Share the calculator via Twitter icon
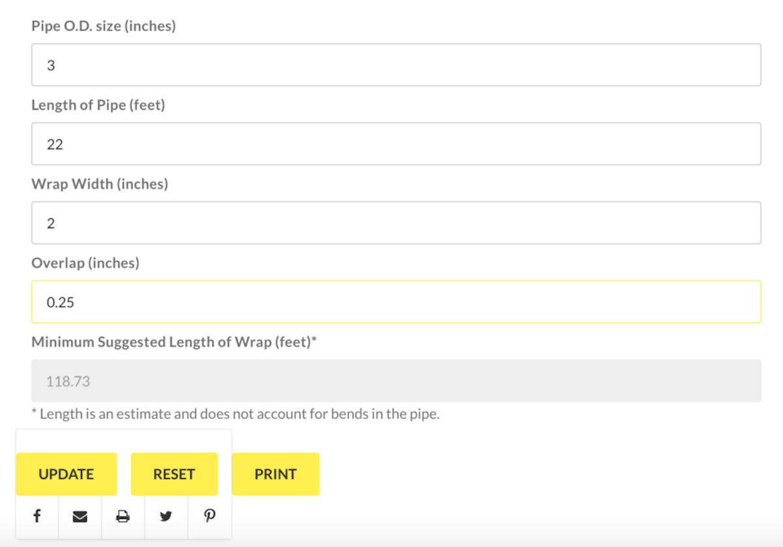Screen dimensions: 783x547 click(166, 516)
